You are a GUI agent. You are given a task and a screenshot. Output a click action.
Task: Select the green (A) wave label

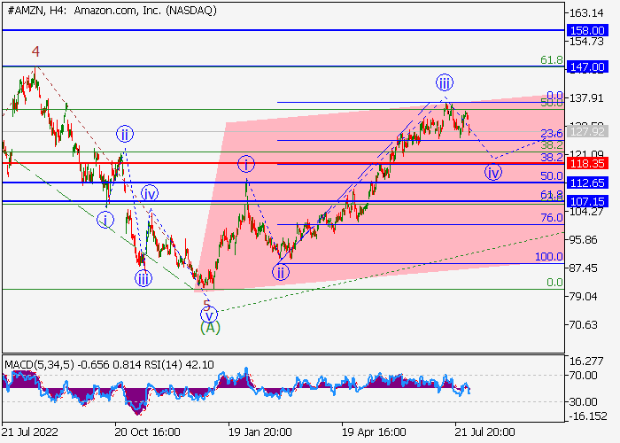coord(210,328)
